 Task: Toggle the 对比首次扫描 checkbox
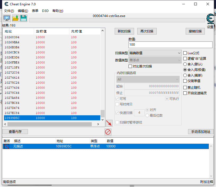pos(130,66)
